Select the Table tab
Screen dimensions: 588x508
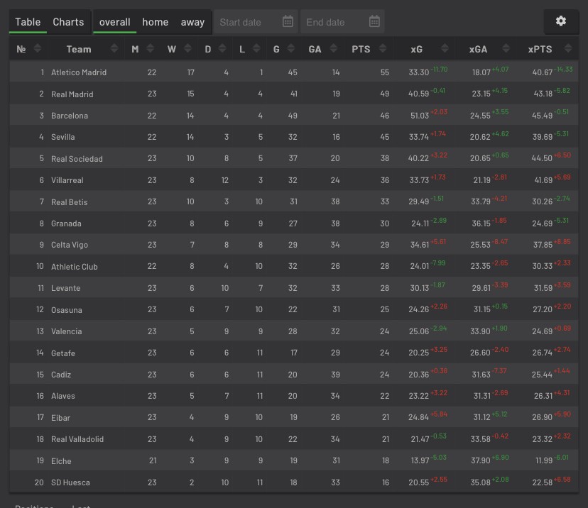[28, 22]
